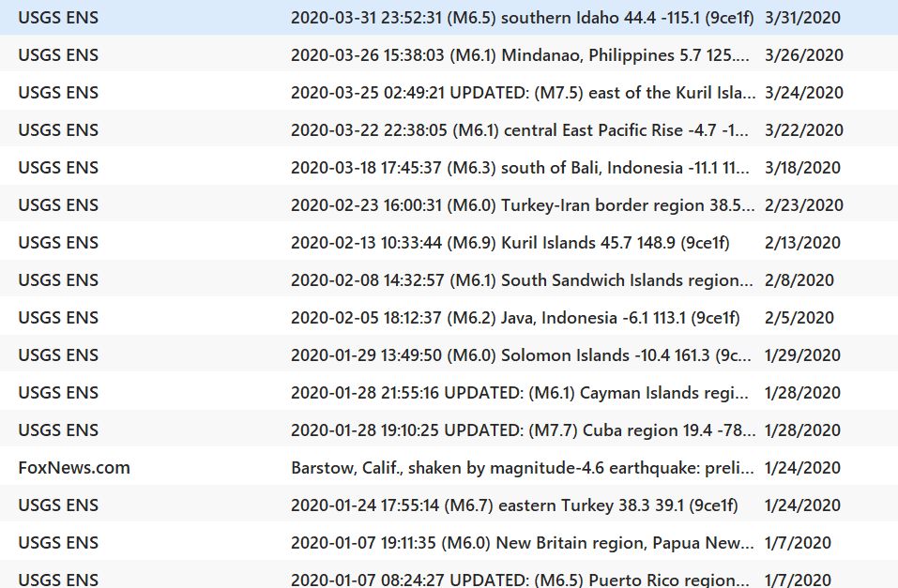Click the 2/13/2020 date on Kuril Islands row
This screenshot has width=898, height=588.
(x=803, y=243)
